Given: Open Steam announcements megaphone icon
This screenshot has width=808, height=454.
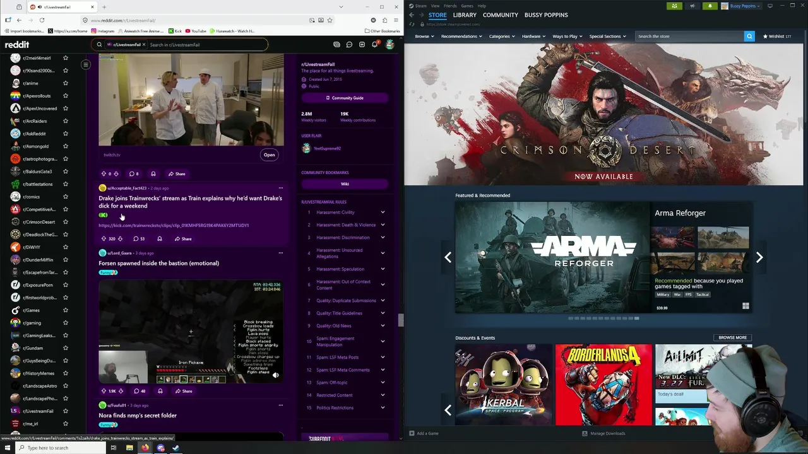Looking at the screenshot, I should pos(692,6).
